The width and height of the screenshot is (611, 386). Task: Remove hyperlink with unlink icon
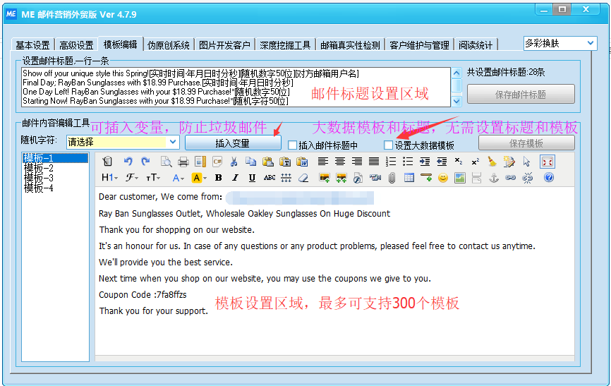point(528,178)
